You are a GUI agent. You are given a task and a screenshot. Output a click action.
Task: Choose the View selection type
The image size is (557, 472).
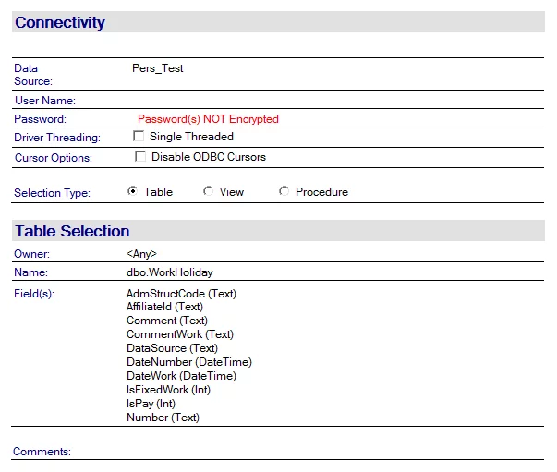coord(209,192)
